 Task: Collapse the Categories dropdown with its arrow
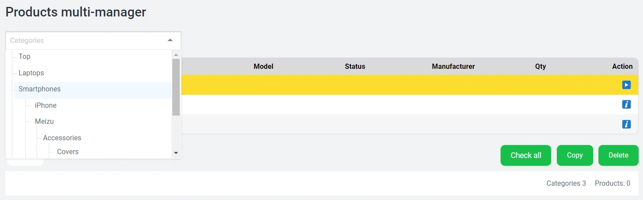[170, 40]
